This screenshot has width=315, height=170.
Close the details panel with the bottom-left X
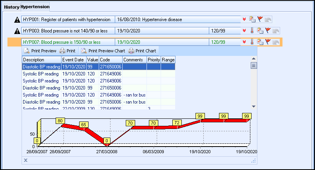(26, 160)
